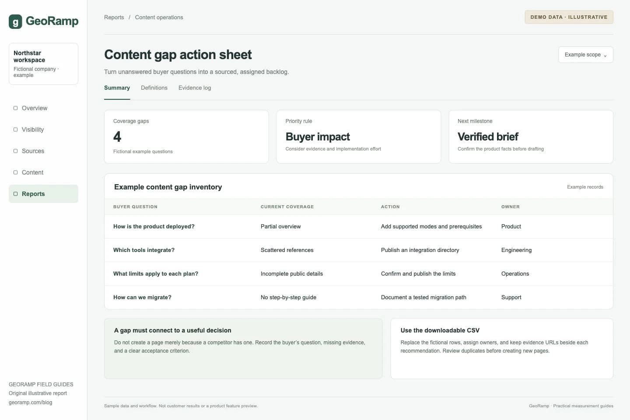Click the Owner column header

pyautogui.click(x=511, y=207)
